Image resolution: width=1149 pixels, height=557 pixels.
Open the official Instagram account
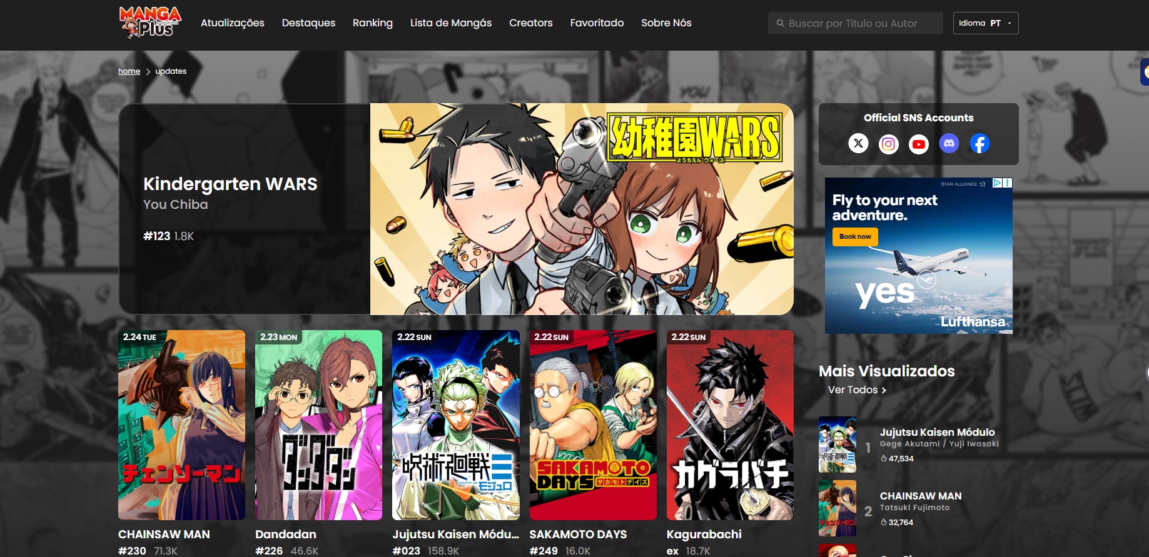coord(888,144)
